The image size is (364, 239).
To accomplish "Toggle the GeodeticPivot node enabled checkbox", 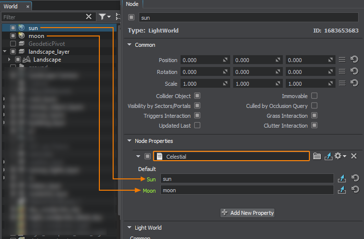I will pos(13,44).
